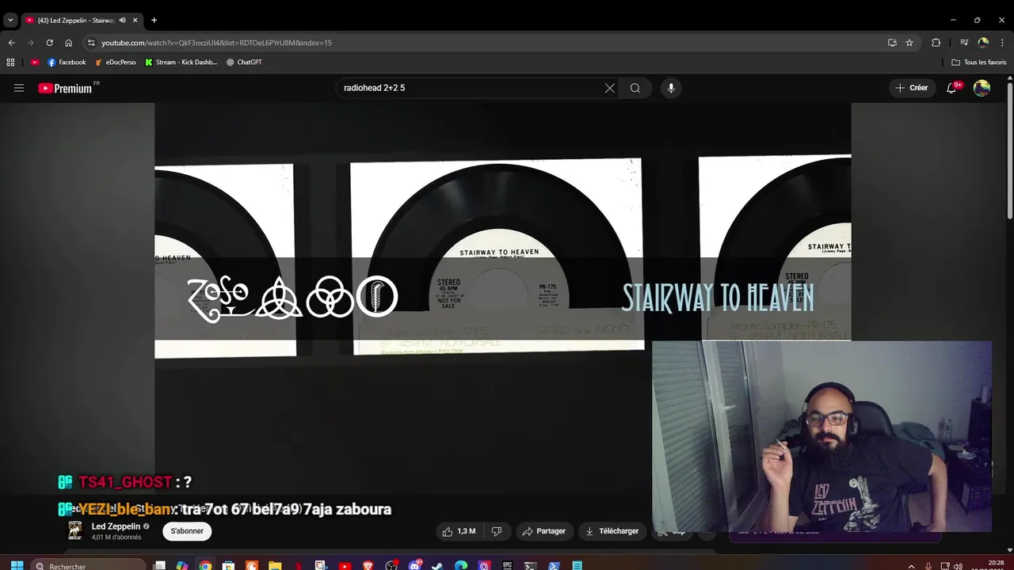Open the Créer menu
This screenshot has width=1014, height=570.
912,88
